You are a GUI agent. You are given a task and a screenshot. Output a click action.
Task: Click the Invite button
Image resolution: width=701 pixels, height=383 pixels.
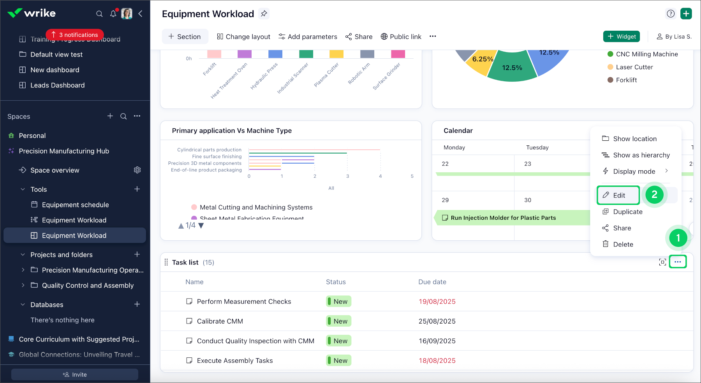75,374
